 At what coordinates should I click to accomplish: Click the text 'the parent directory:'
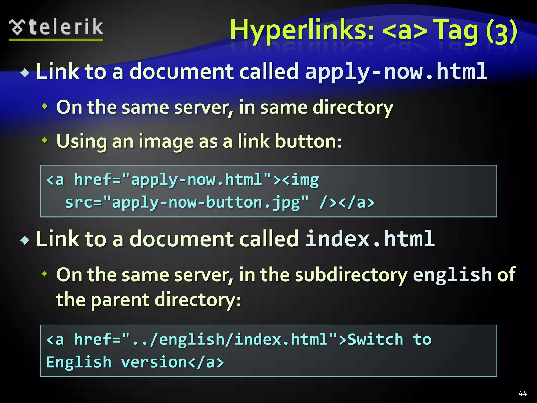tap(148, 300)
